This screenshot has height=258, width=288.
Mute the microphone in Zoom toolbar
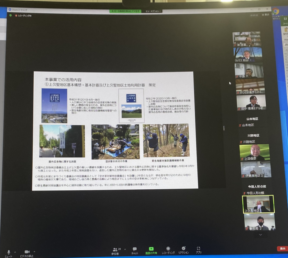coord(8,252)
